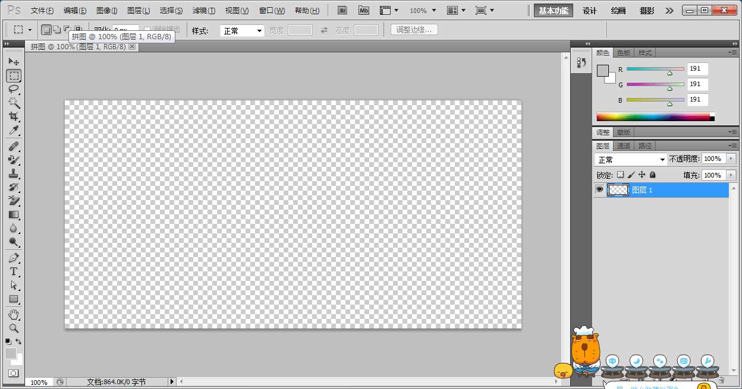Toggle lock transparent pixels for layer
This screenshot has width=742, height=389.
tap(620, 175)
